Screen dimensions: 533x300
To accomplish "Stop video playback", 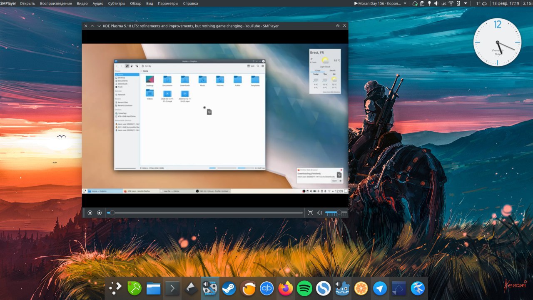I will [99, 213].
